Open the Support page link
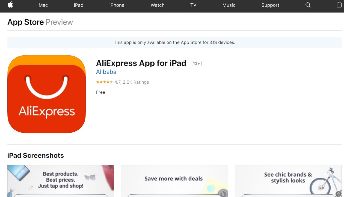This screenshot has height=197, width=344. click(x=270, y=5)
